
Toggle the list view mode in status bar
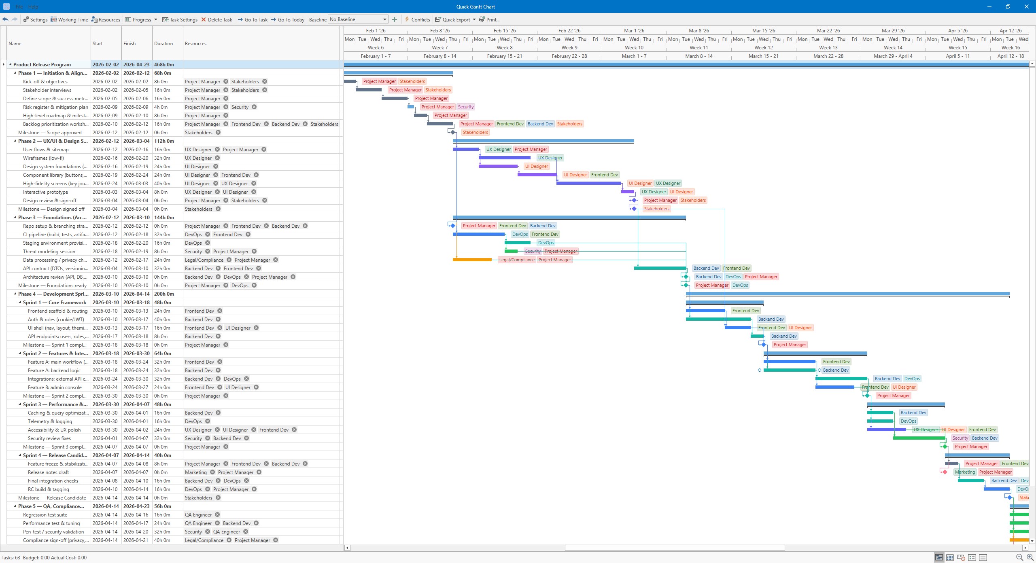click(971, 557)
